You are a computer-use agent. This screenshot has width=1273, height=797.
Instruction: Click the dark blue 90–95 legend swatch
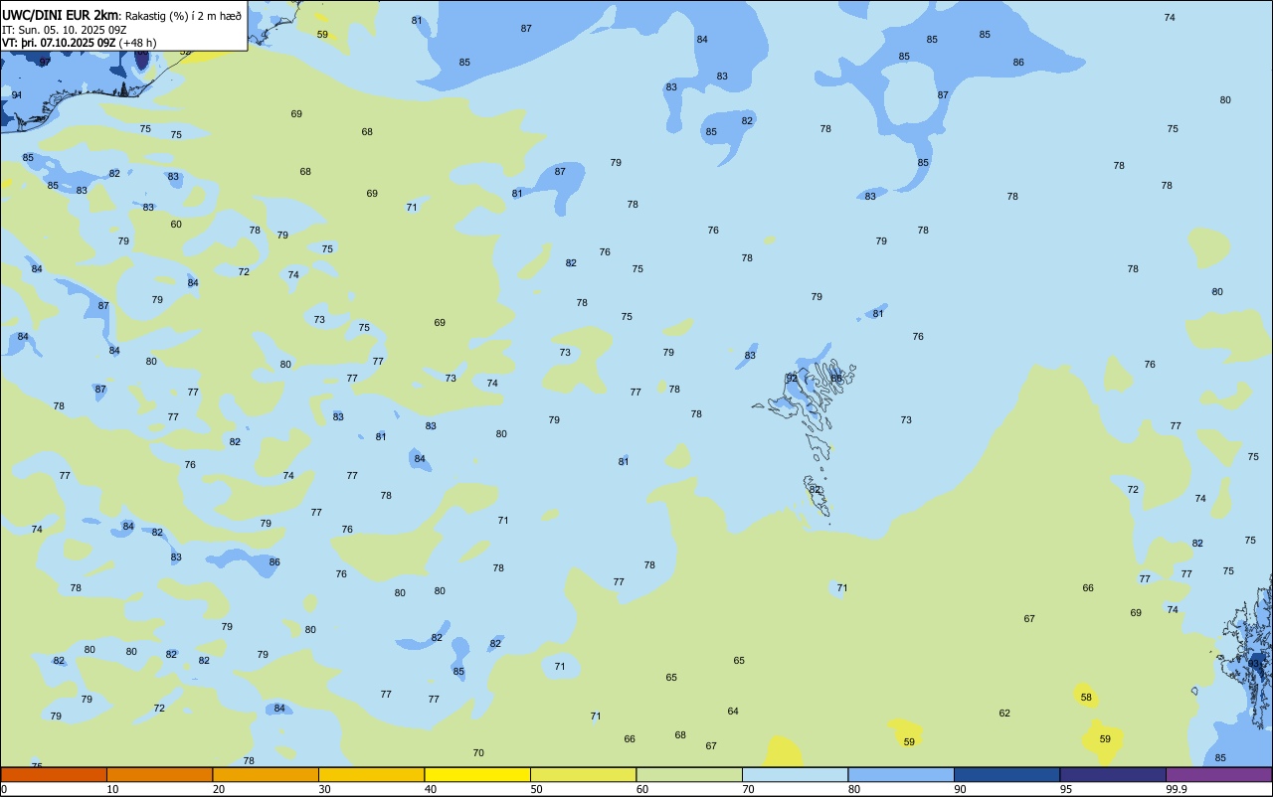tap(1006, 774)
